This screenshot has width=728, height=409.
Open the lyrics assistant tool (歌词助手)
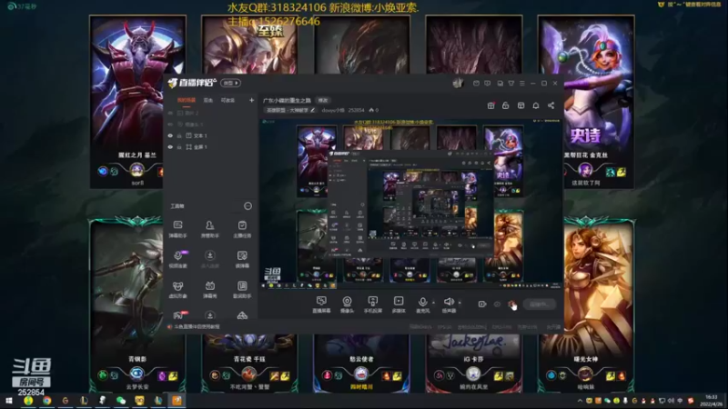click(242, 289)
